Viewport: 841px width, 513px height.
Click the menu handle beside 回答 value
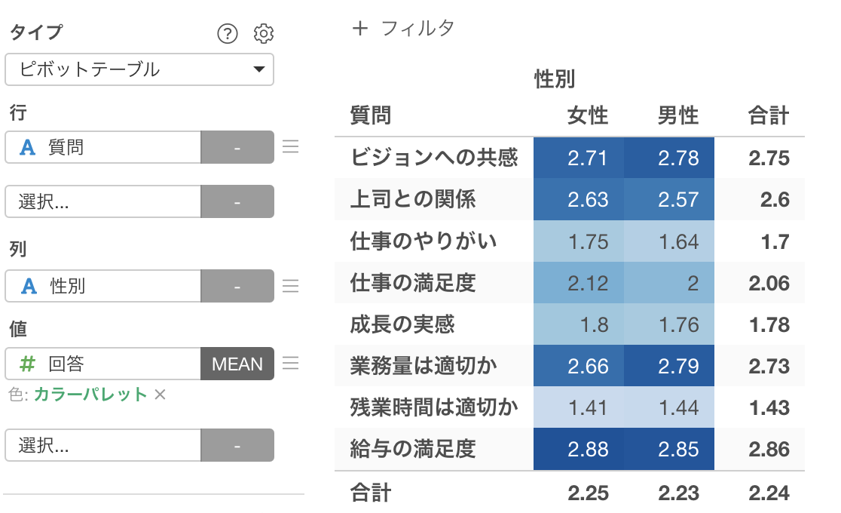290,364
